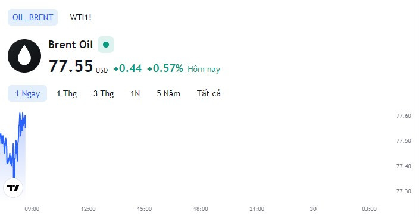The width and height of the screenshot is (419, 217).
Task: Choose the 1 Thg time range
Action: 67,93
